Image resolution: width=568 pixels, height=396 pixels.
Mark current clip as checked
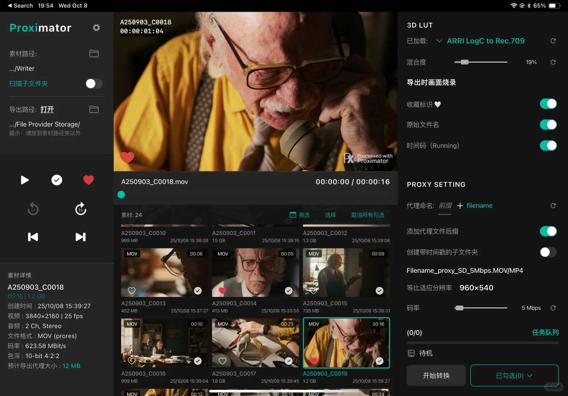pos(57,180)
